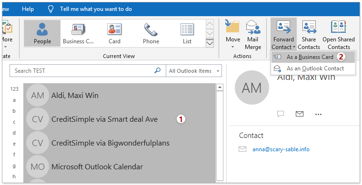Image resolution: width=362 pixels, height=185 pixels.
Task: Jump to letter h in index
Action: [x=14, y=176]
